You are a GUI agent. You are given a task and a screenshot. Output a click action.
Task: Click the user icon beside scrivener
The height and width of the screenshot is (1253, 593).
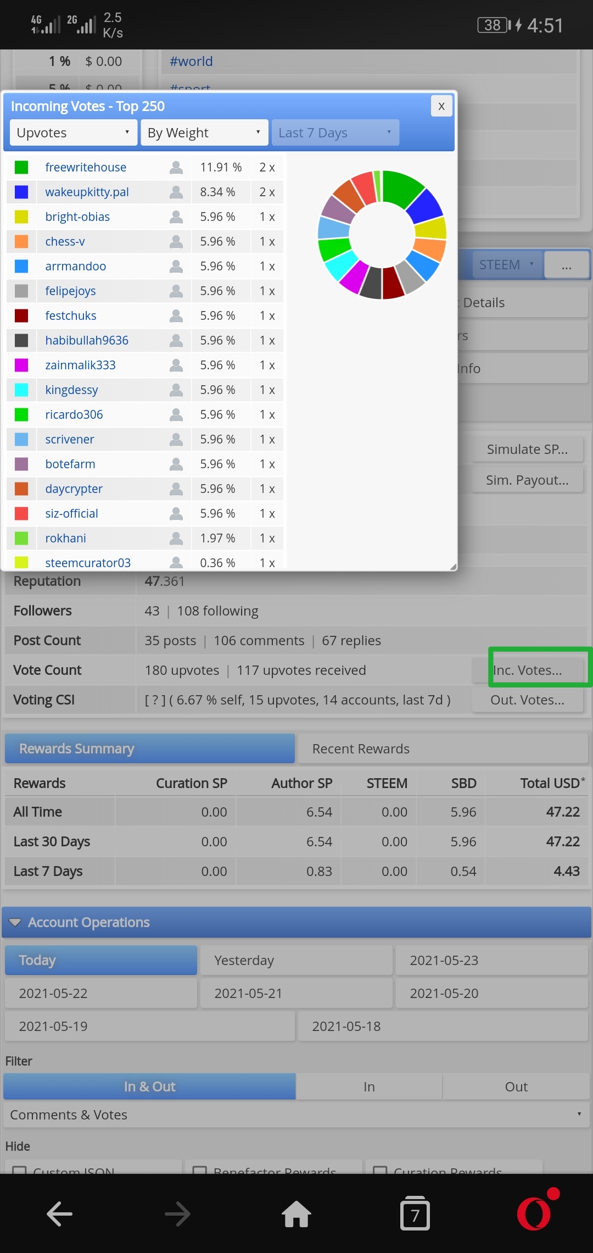click(x=176, y=439)
